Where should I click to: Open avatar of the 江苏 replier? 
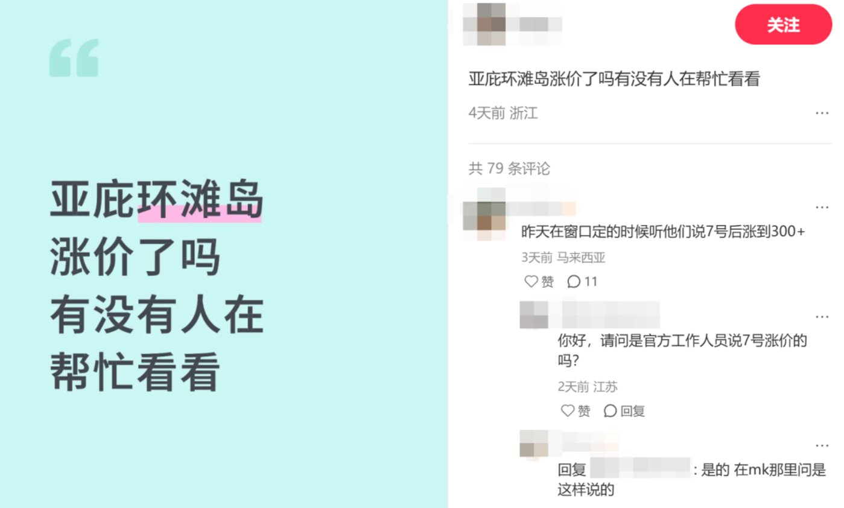(x=534, y=315)
